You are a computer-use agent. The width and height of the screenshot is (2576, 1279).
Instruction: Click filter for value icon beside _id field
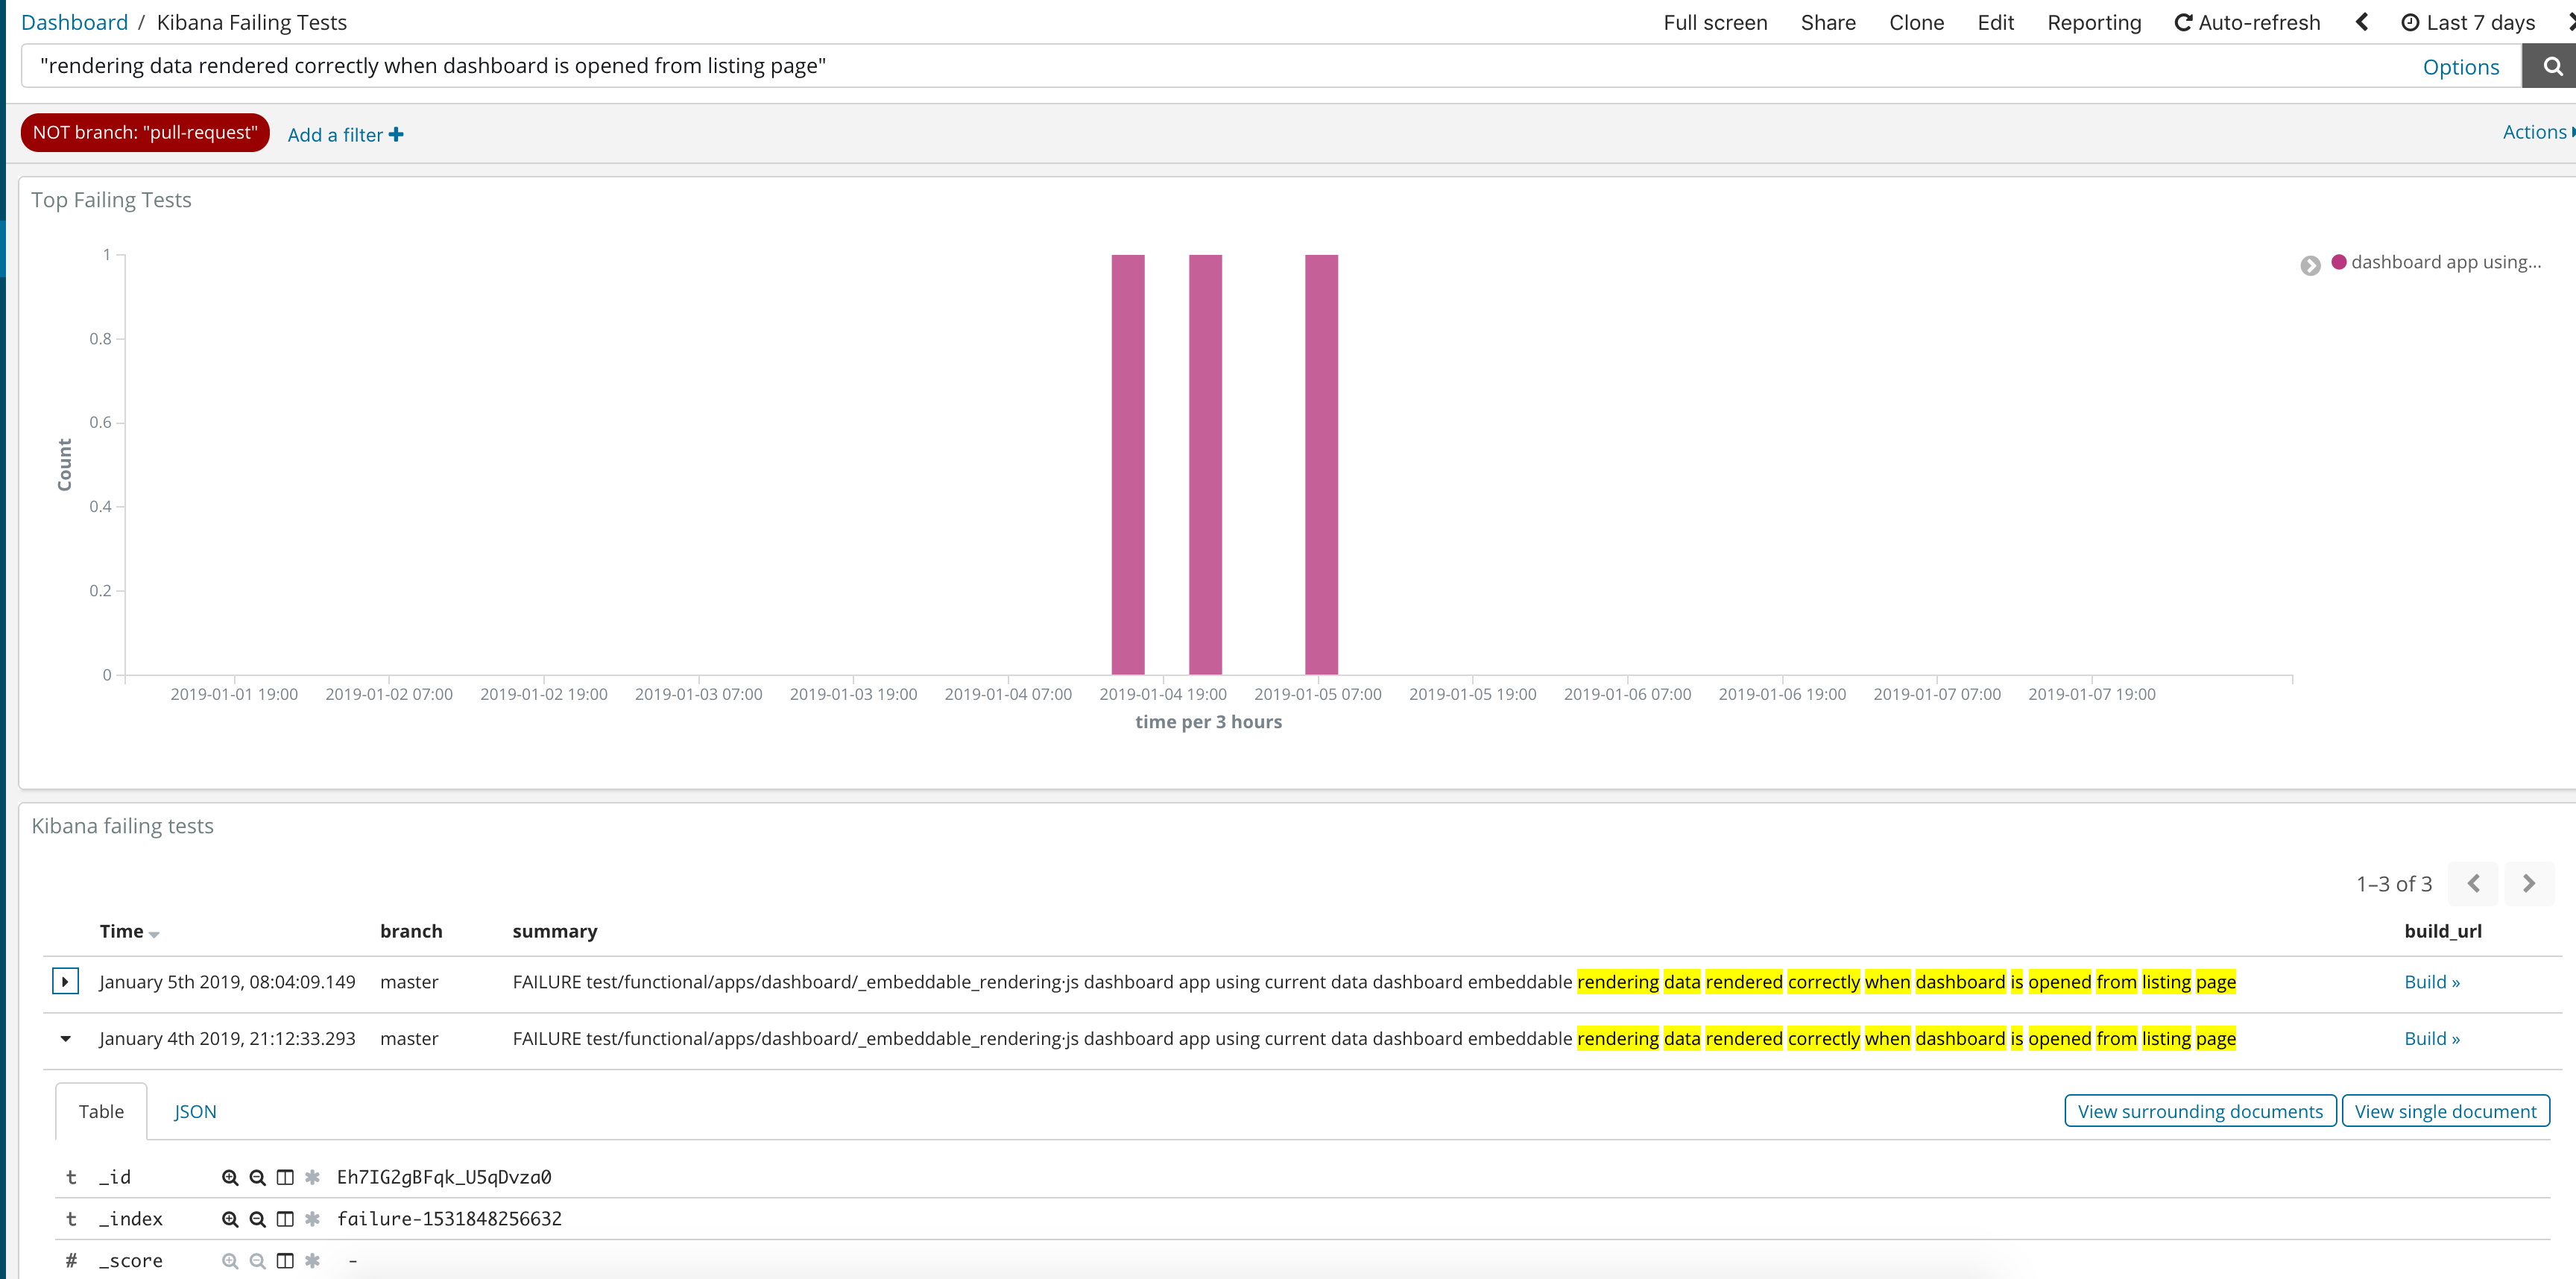tap(230, 1177)
